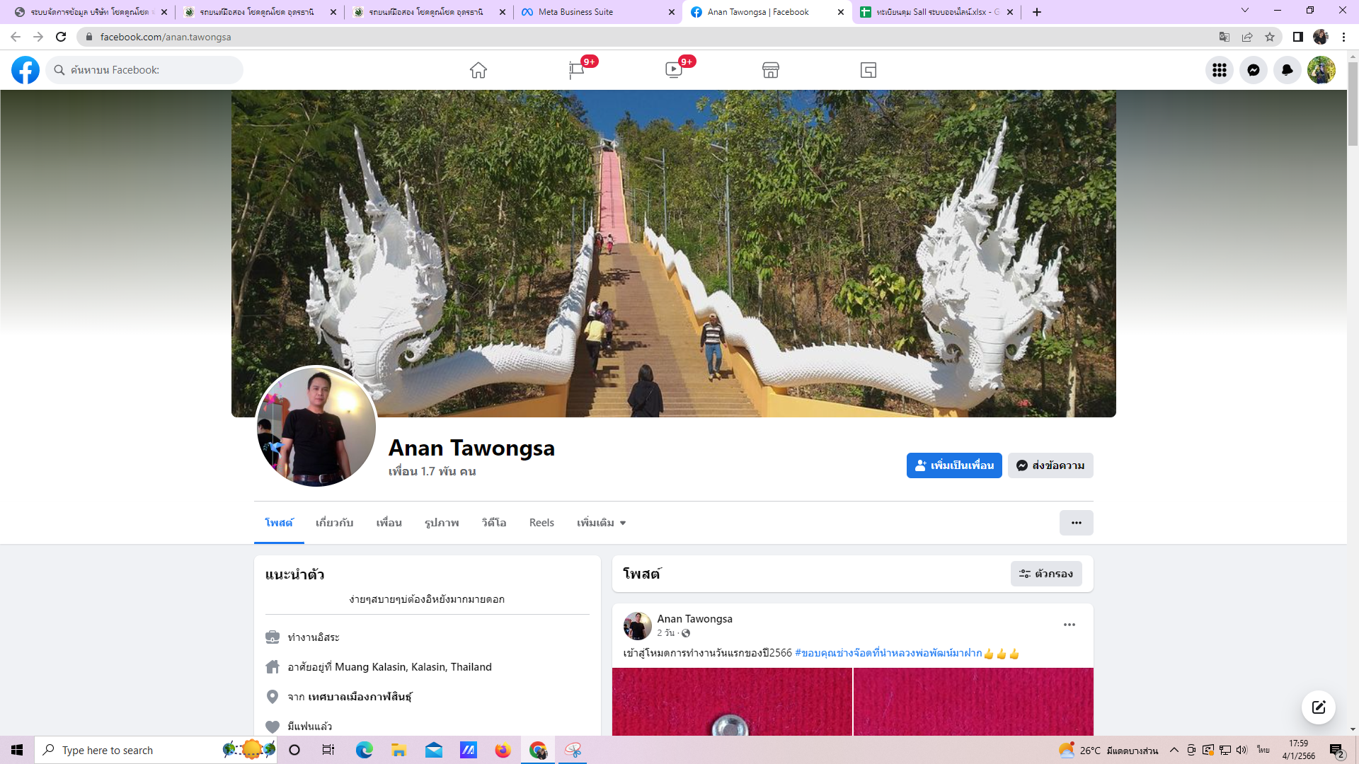Click the page vertical scrollbar thumb
The width and height of the screenshot is (1359, 764).
point(1353,105)
